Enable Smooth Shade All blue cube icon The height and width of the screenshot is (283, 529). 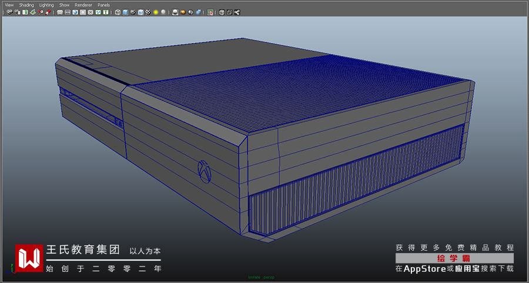126,12
